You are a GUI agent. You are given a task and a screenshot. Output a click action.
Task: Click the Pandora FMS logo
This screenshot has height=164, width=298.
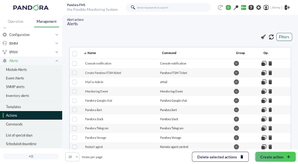coord(31,7)
